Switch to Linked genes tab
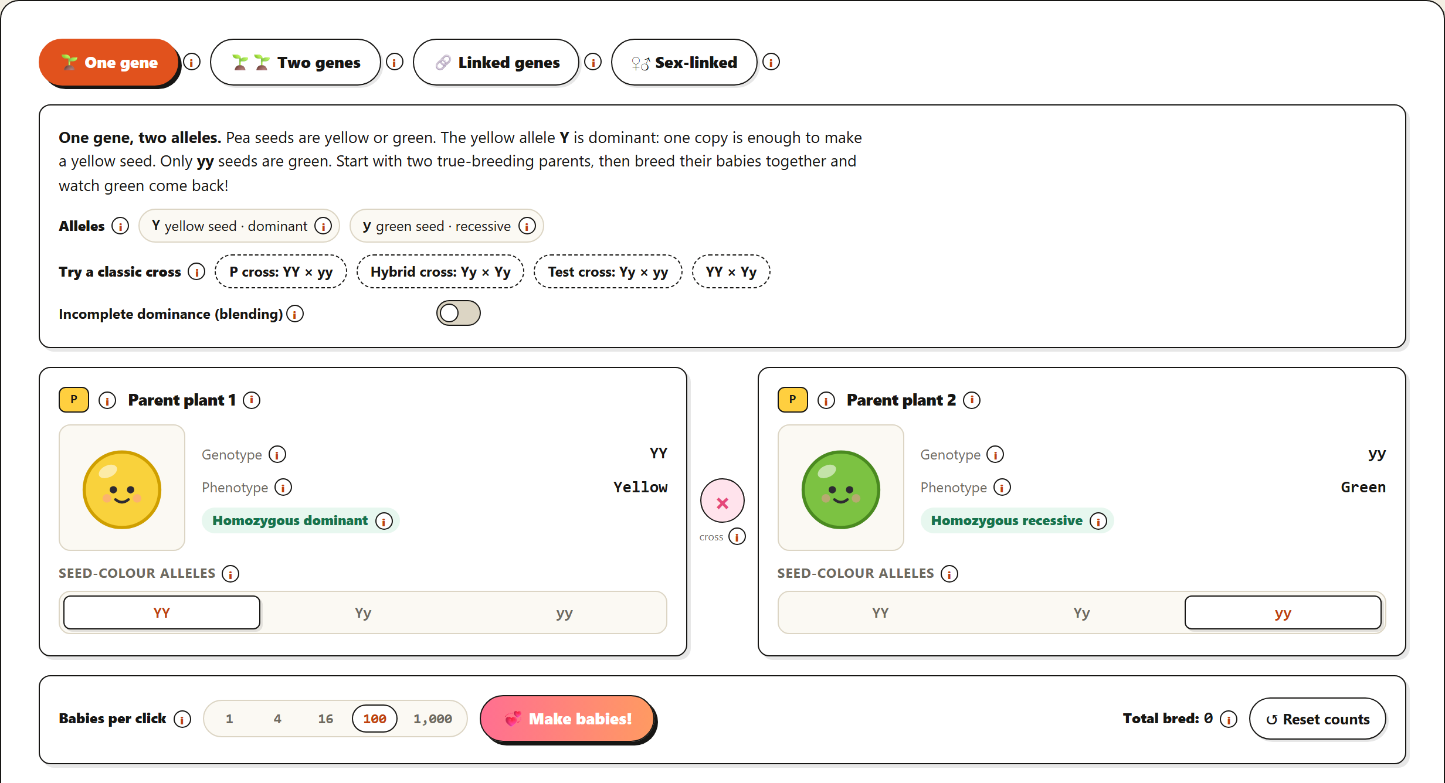Image resolution: width=1445 pixels, height=783 pixels. (x=496, y=63)
